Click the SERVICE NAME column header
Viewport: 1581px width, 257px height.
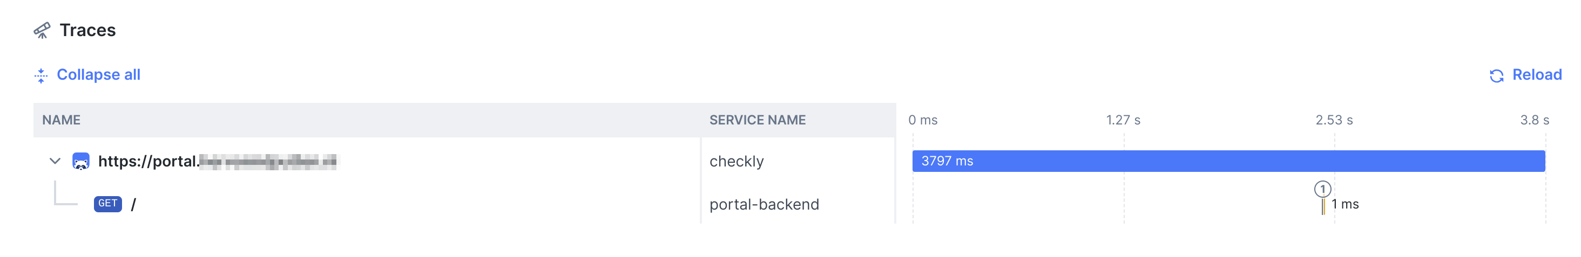[758, 120]
